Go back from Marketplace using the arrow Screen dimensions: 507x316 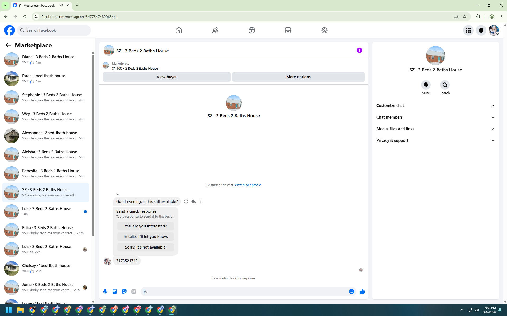pyautogui.click(x=8, y=45)
